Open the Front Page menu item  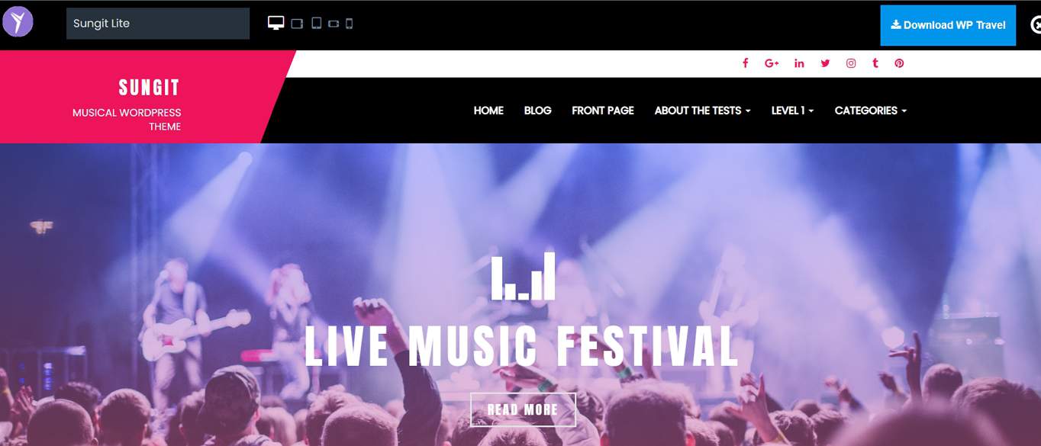pos(603,111)
